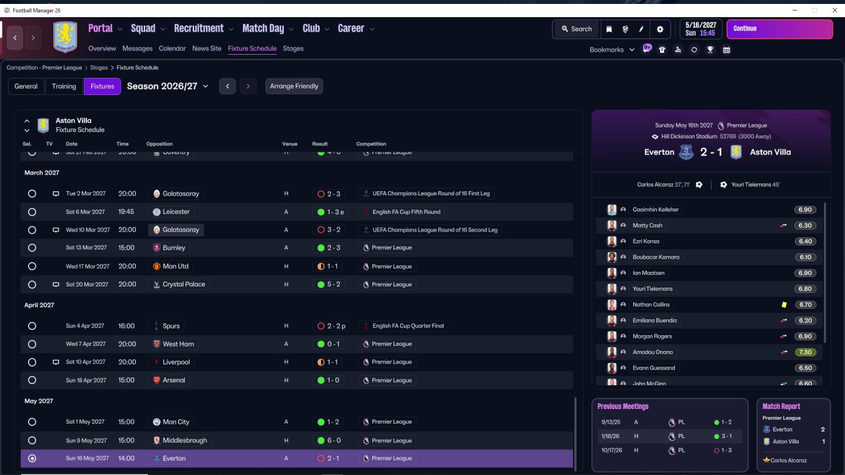Viewport: 845px width, 475px height.
Task: Select the radio button for the Man City fixture
Action: 32,422
